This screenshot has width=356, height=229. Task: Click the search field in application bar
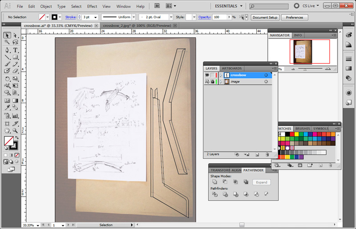(269, 6)
